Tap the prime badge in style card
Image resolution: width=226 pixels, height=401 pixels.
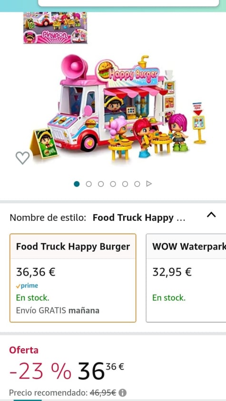27,286
